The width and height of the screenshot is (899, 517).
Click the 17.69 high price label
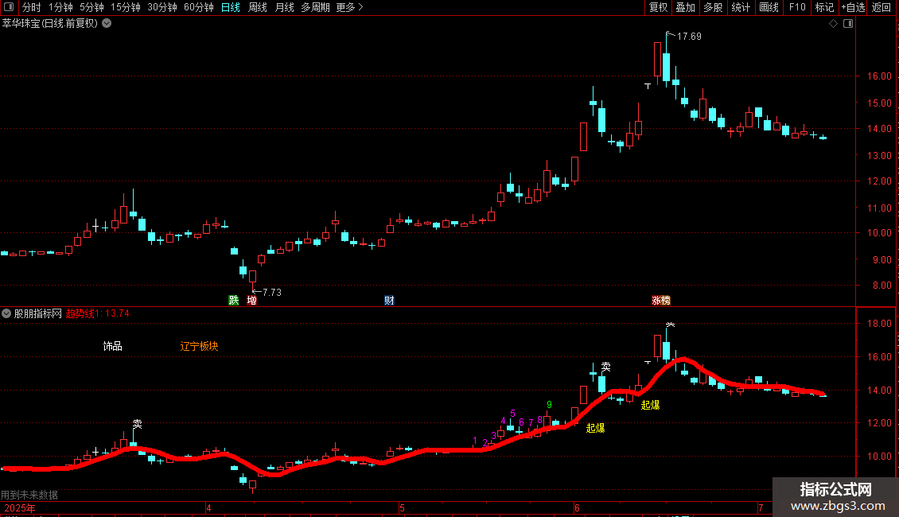point(689,36)
